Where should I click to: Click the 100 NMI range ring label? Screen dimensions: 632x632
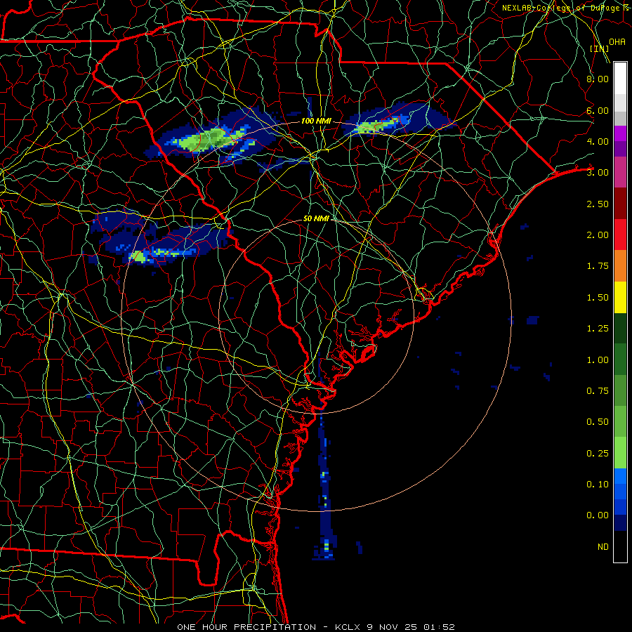click(x=316, y=121)
